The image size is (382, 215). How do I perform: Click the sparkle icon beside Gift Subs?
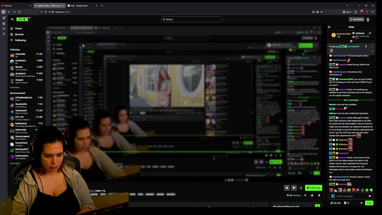301,188
